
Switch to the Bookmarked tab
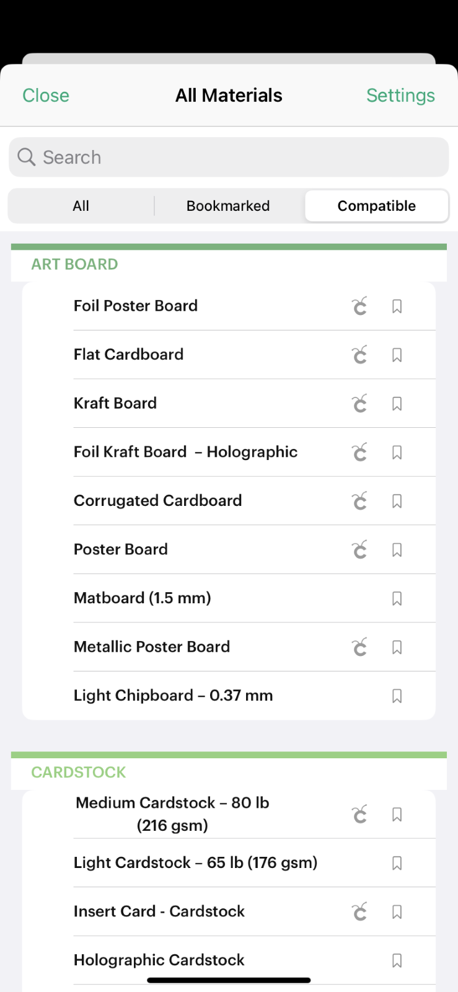pos(228,206)
